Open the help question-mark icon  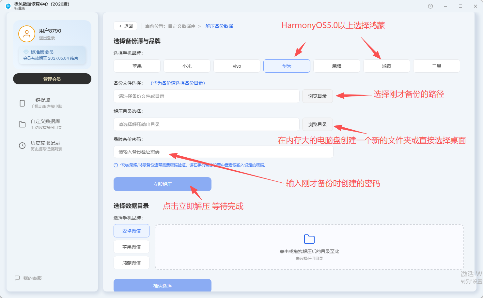pos(430,6)
